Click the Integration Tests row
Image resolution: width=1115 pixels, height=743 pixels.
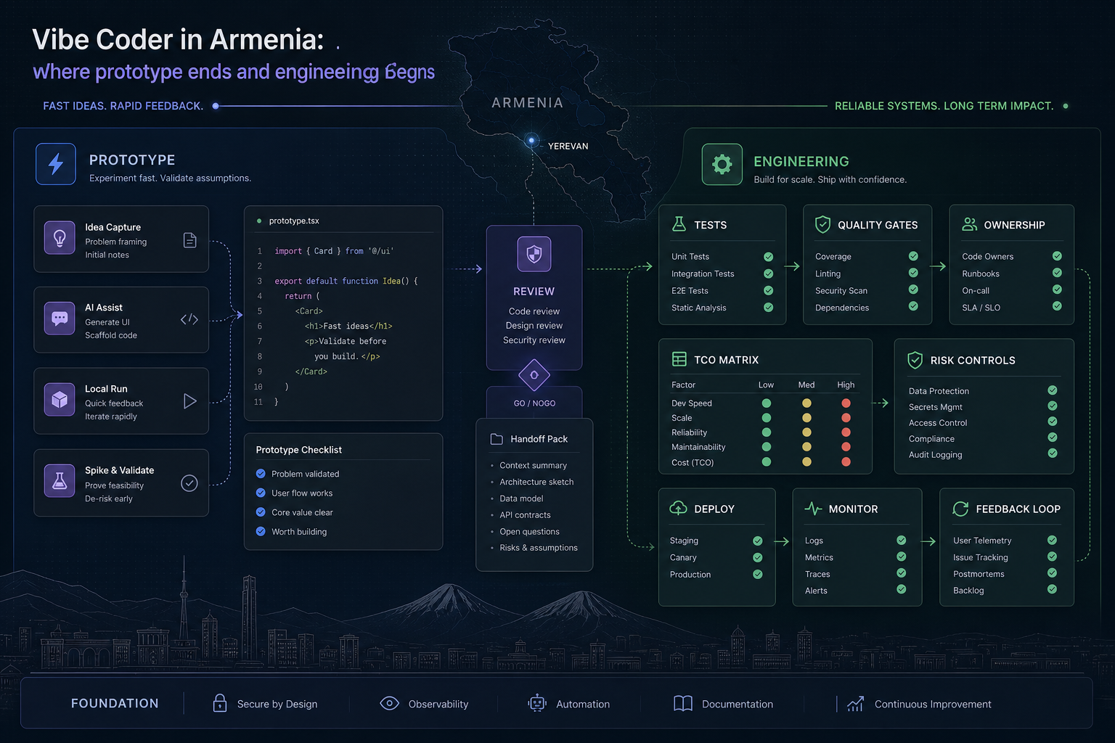tap(722, 274)
